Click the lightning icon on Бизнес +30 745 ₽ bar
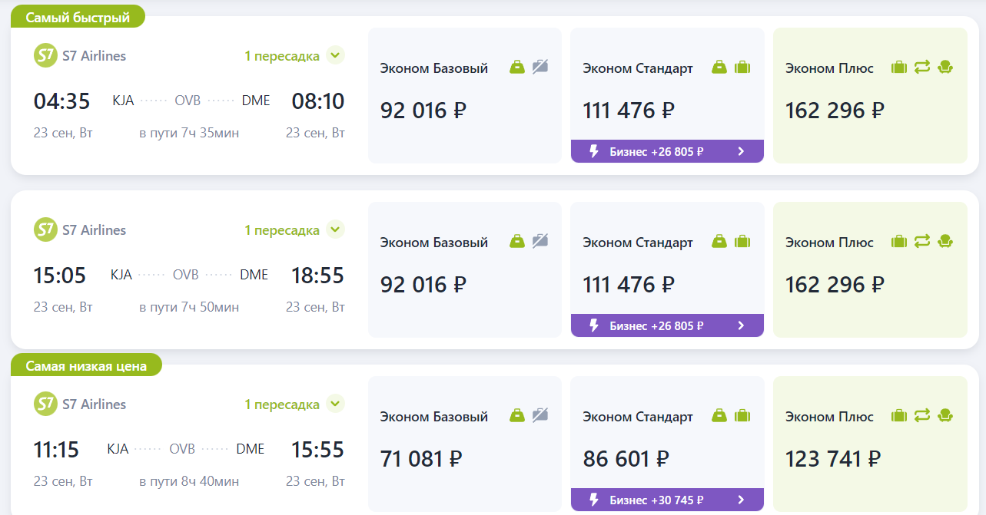The image size is (986, 515). click(x=593, y=500)
